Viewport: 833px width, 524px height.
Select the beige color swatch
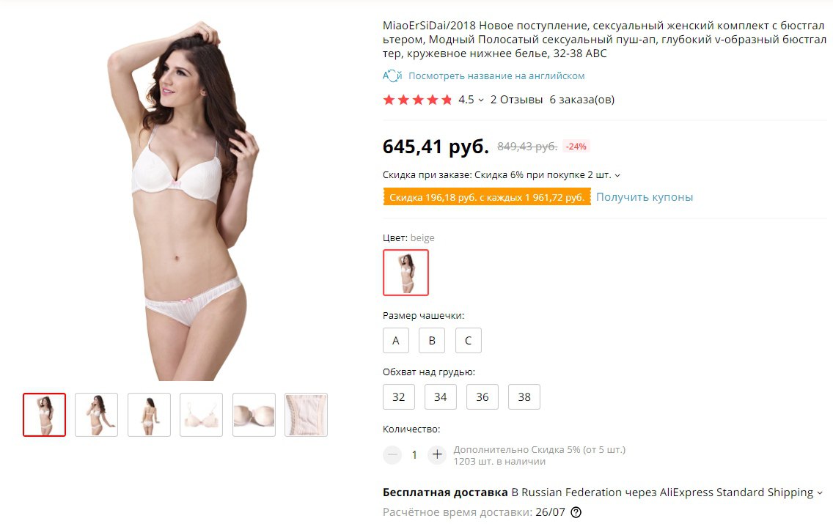pos(406,273)
